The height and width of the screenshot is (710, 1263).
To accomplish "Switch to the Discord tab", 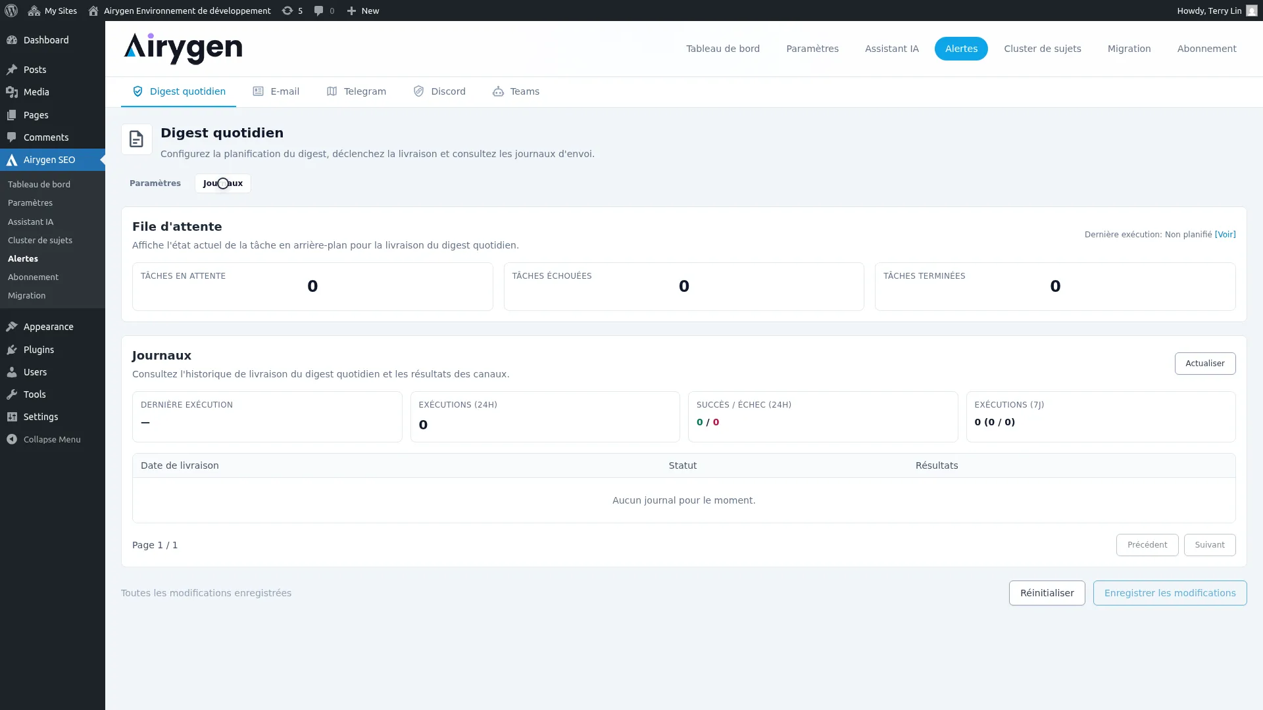I will [439, 91].
